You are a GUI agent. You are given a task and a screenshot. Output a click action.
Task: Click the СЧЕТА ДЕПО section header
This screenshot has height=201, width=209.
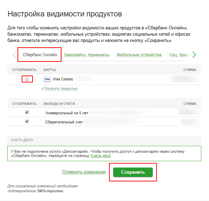[x=22, y=140]
